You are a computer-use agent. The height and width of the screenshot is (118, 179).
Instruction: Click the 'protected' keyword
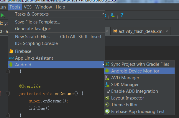point(30,94)
